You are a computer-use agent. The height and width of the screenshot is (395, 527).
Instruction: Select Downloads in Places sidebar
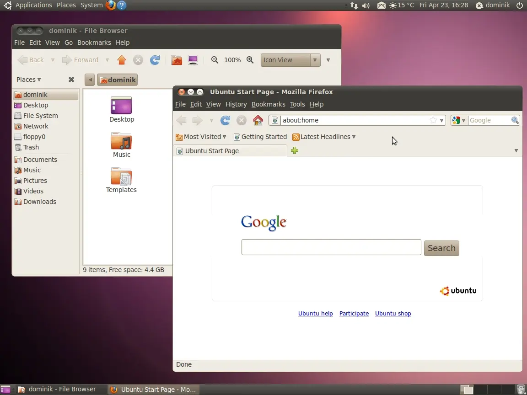pyautogui.click(x=46, y=202)
